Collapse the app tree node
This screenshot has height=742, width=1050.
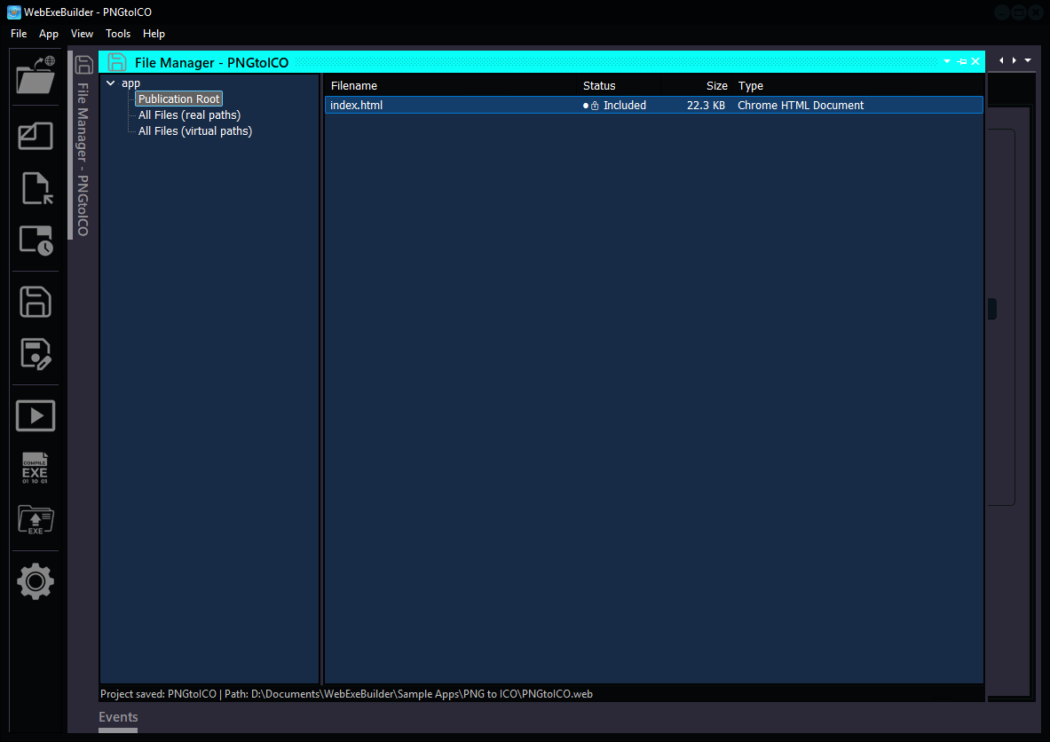coord(109,83)
